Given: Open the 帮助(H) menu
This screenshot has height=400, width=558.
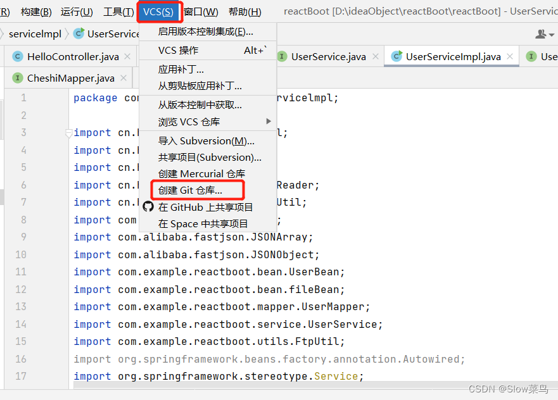Looking at the screenshot, I should click(x=245, y=12).
